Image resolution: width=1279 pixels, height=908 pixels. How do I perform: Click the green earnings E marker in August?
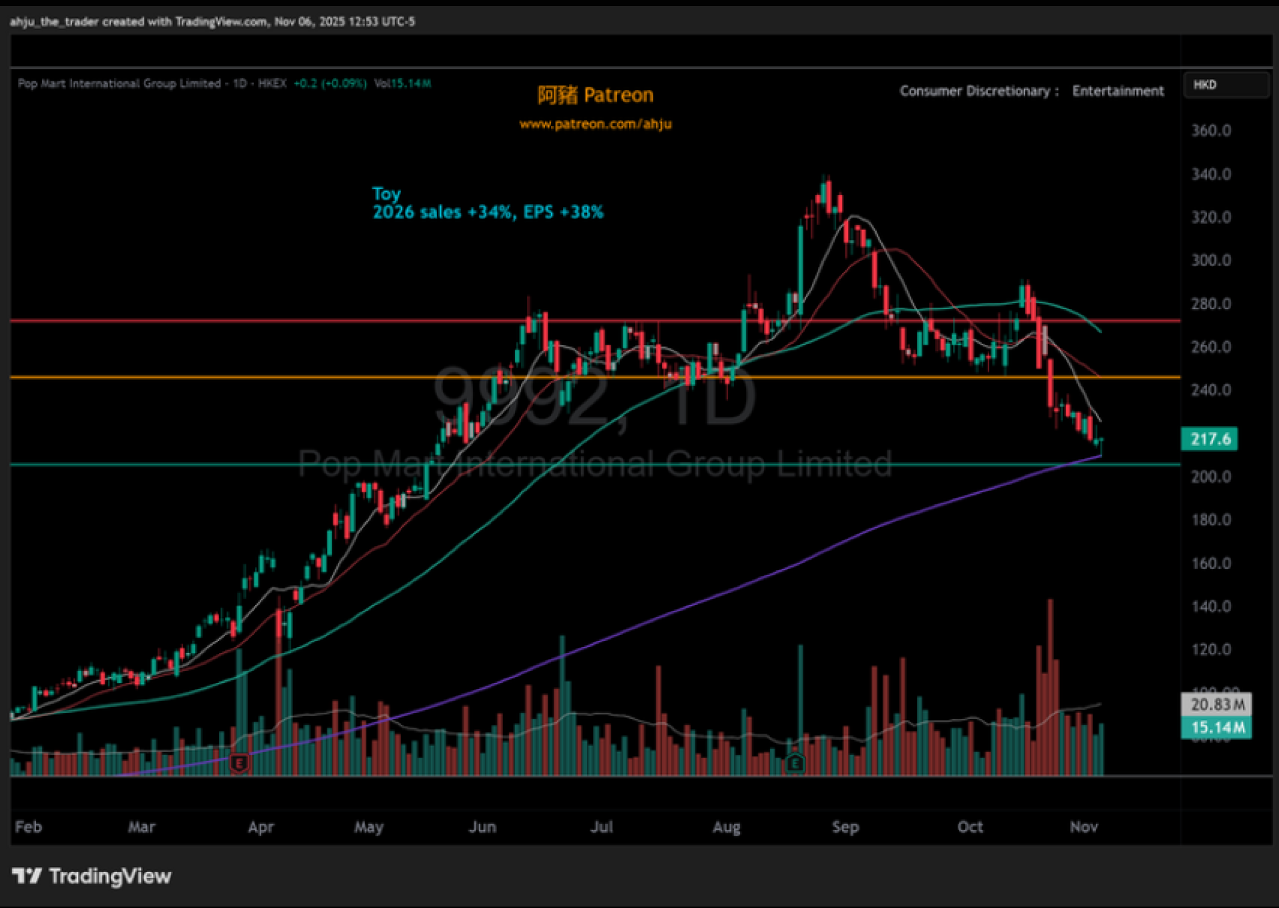point(795,762)
